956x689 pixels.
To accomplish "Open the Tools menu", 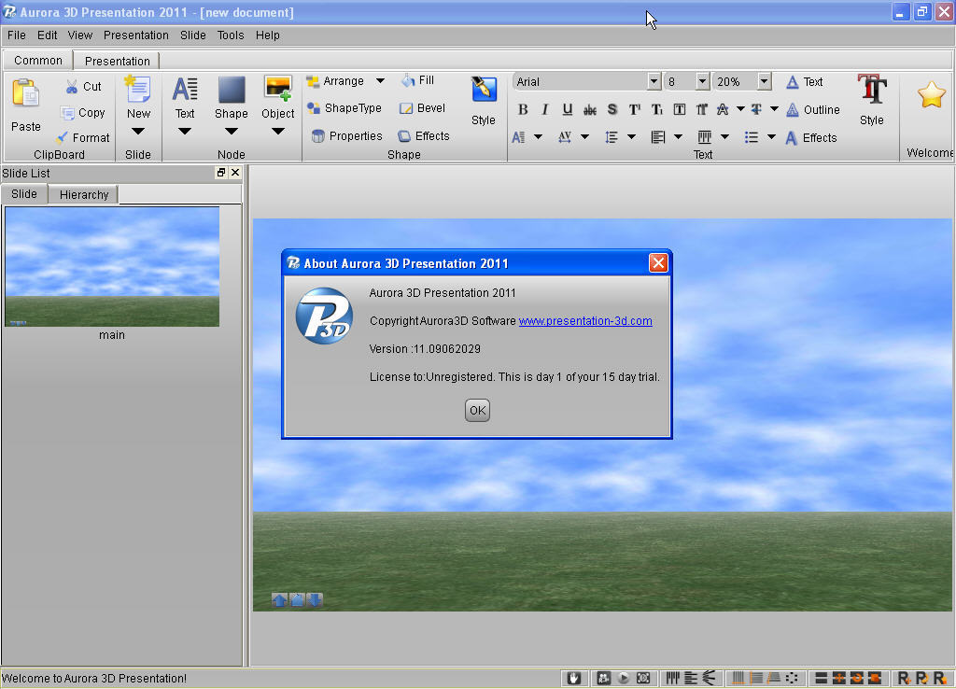I will coord(230,35).
